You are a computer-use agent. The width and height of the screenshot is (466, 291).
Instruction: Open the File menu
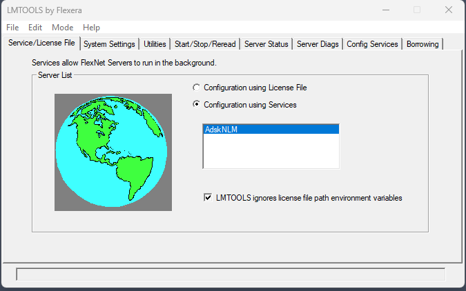tap(12, 28)
